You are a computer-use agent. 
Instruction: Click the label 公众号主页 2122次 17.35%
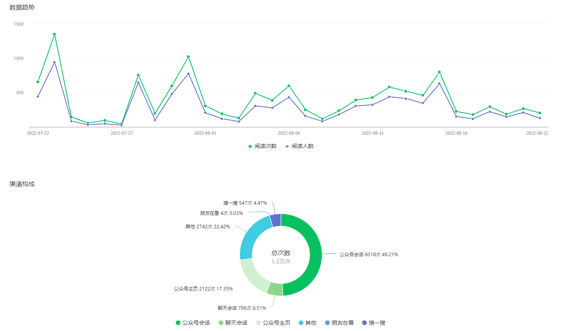coord(203,289)
